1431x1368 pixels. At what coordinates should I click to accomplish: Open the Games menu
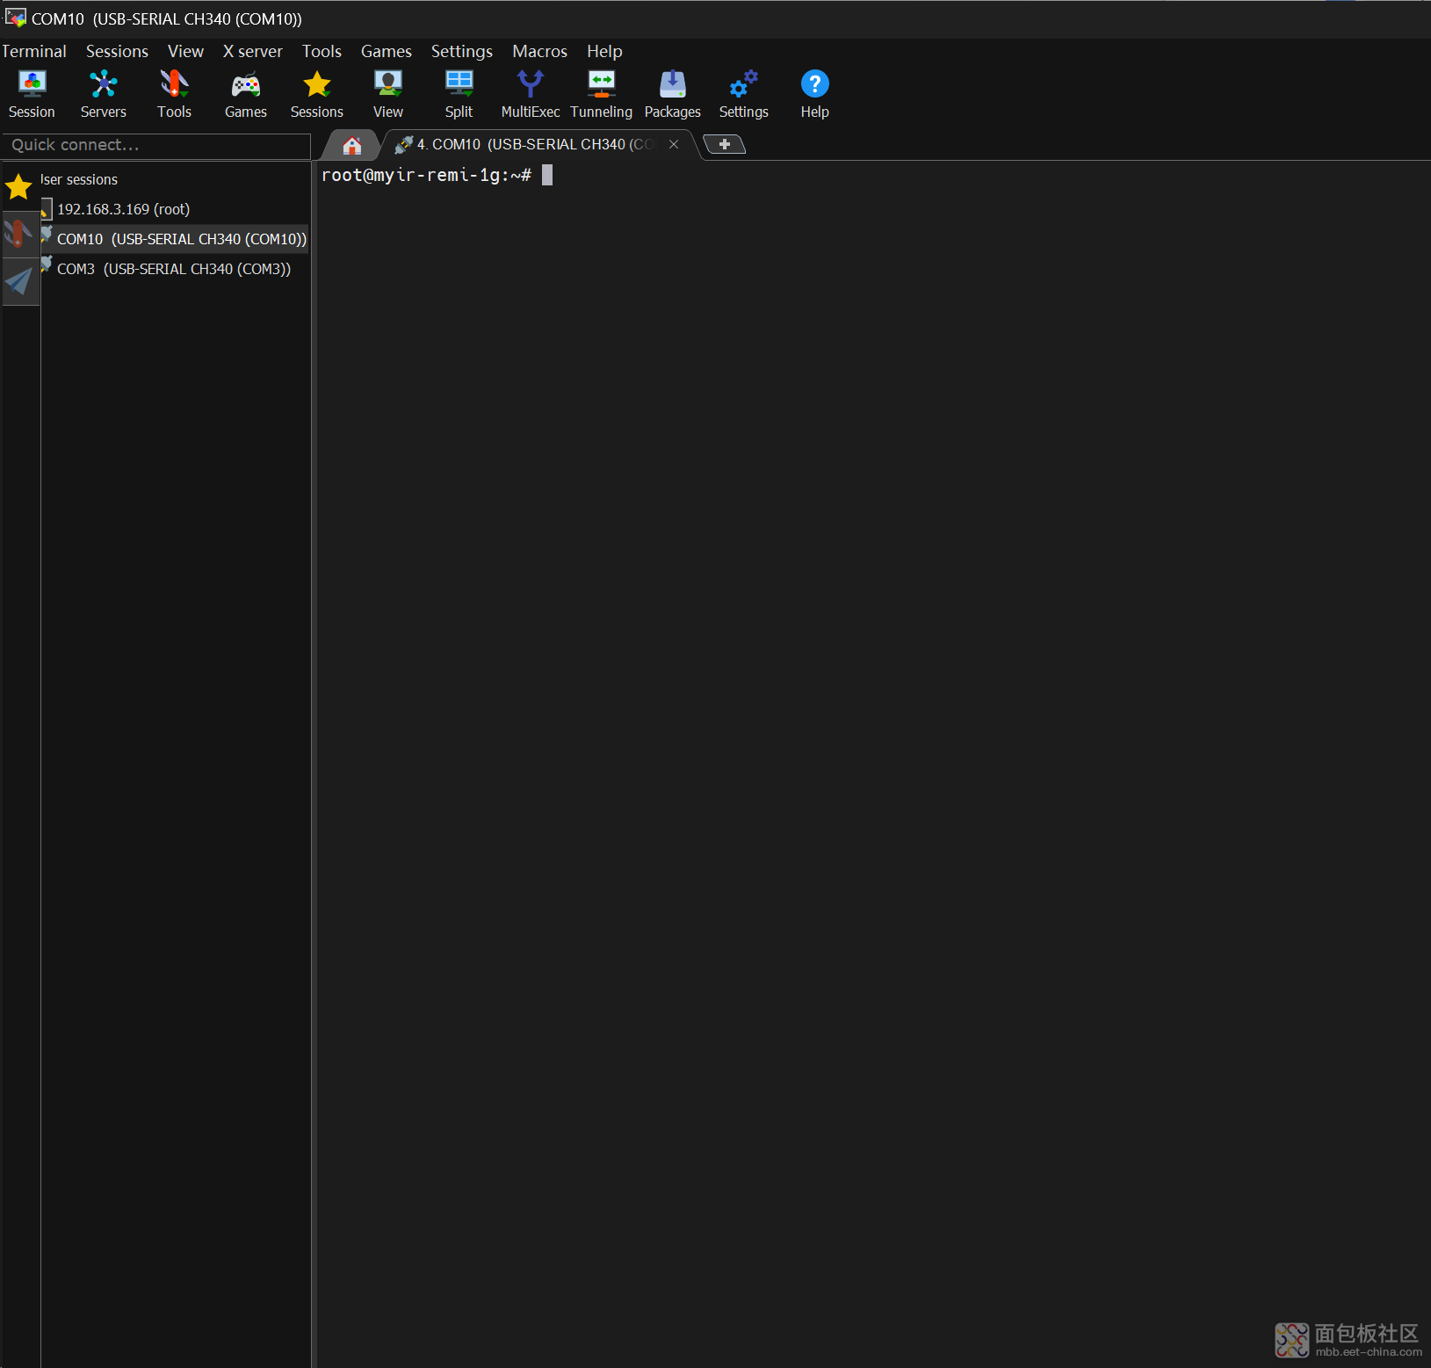386,51
